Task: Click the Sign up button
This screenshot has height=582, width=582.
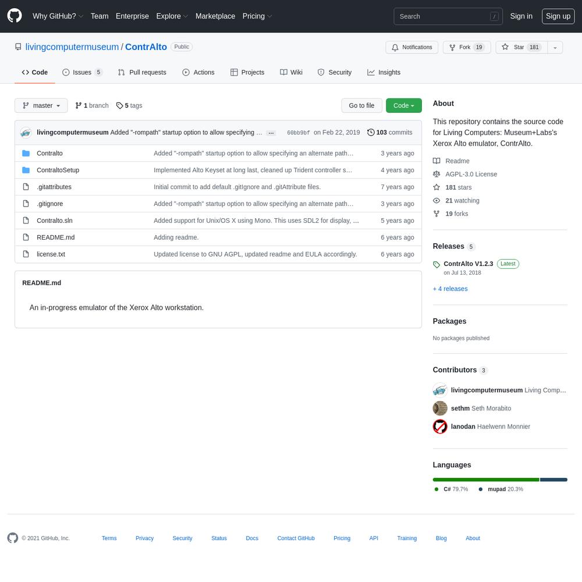Action: pos(558,16)
